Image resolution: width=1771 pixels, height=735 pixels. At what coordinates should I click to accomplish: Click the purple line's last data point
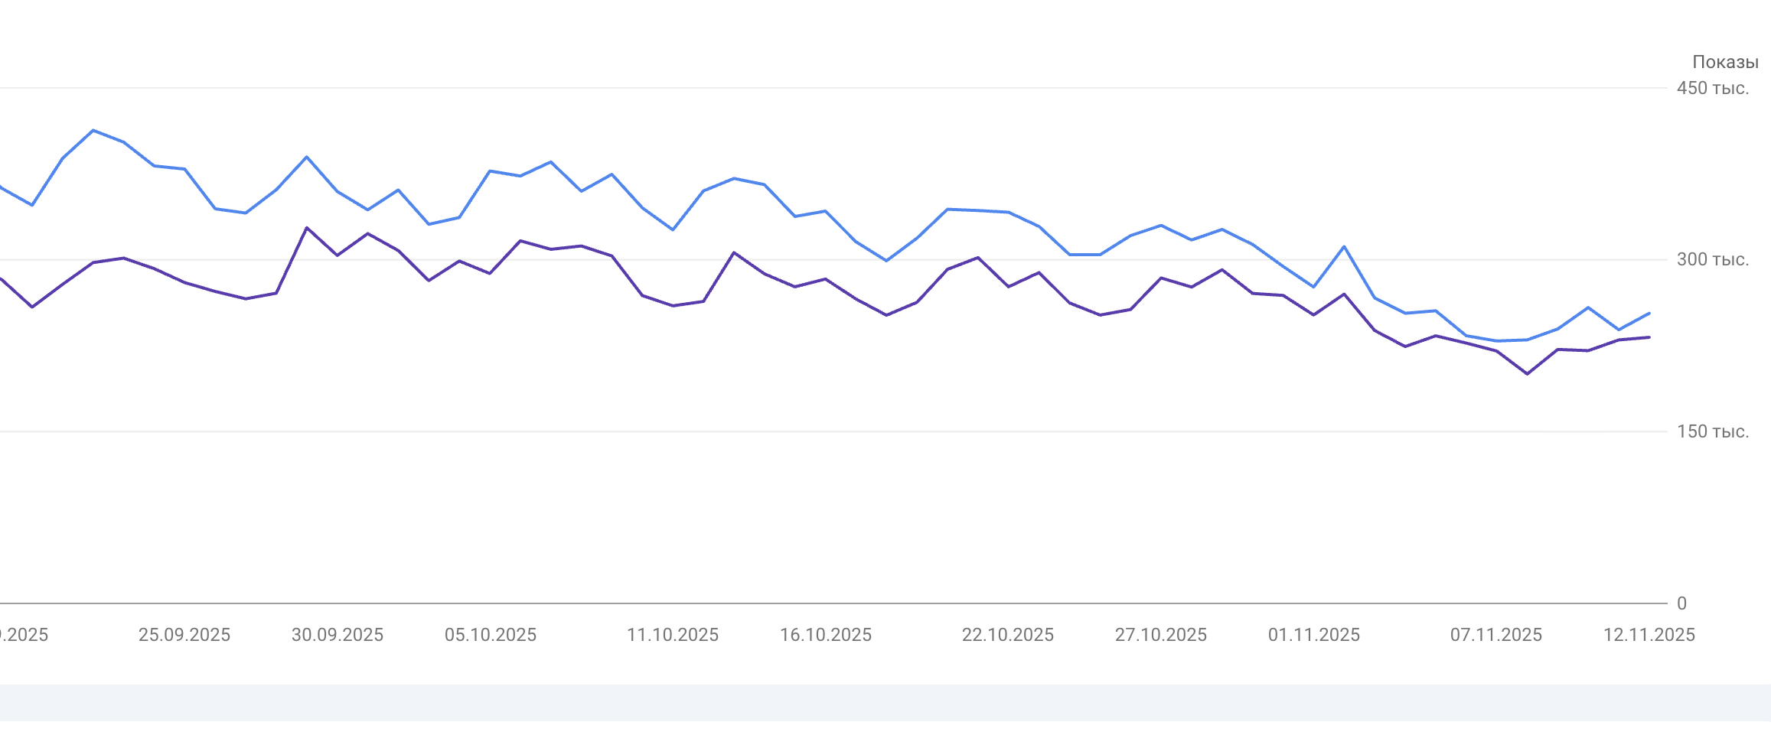pos(1649,337)
